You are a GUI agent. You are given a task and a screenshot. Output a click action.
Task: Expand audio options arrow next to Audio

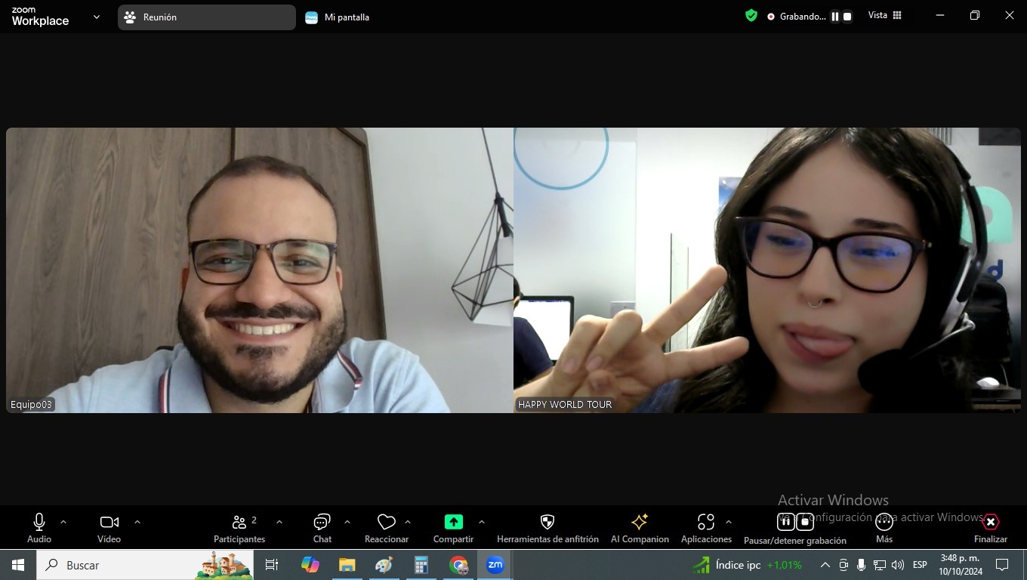[63, 522]
